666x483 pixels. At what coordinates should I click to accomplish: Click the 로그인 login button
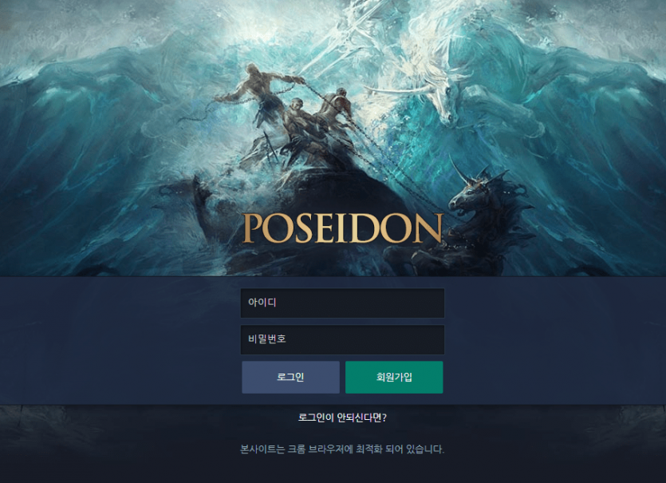(290, 377)
